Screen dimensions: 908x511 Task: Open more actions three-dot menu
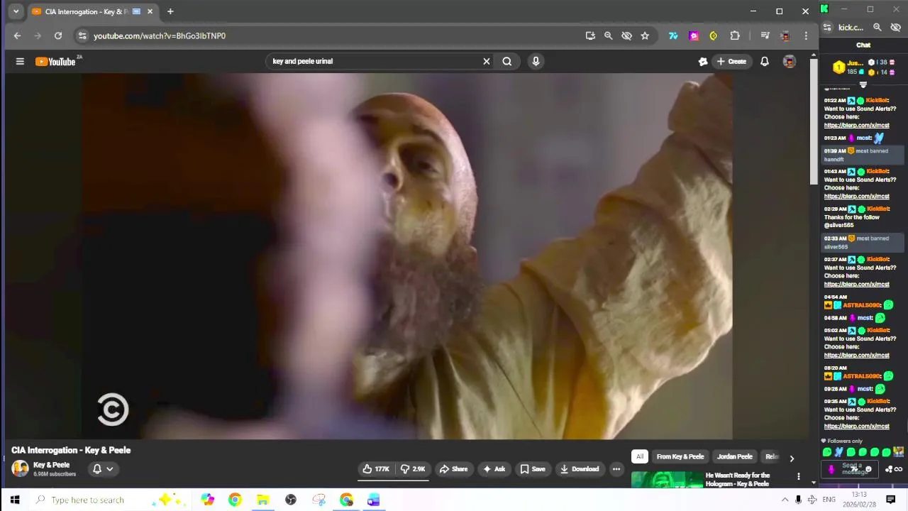616,469
